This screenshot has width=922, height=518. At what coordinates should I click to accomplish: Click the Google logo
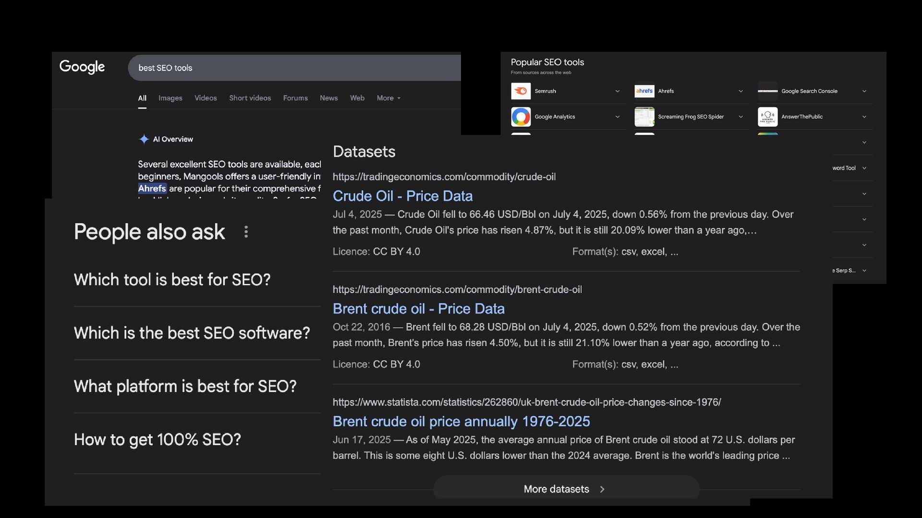82,67
